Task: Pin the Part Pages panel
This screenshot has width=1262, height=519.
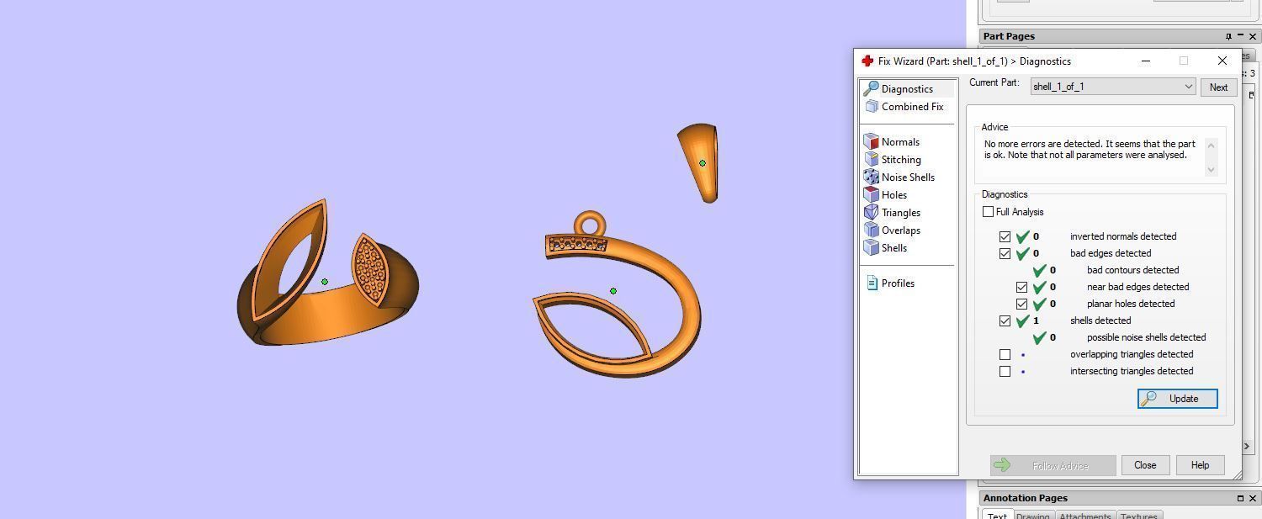Action: (x=1228, y=36)
